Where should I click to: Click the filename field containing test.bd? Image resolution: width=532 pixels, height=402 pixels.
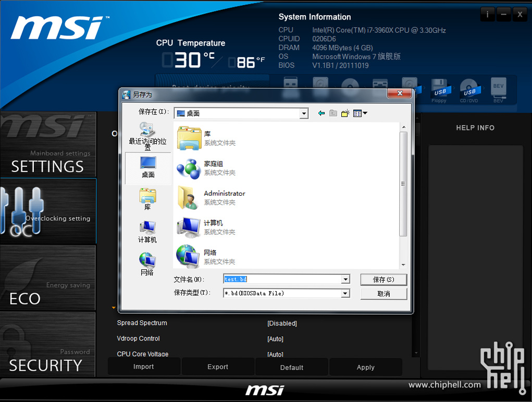282,279
